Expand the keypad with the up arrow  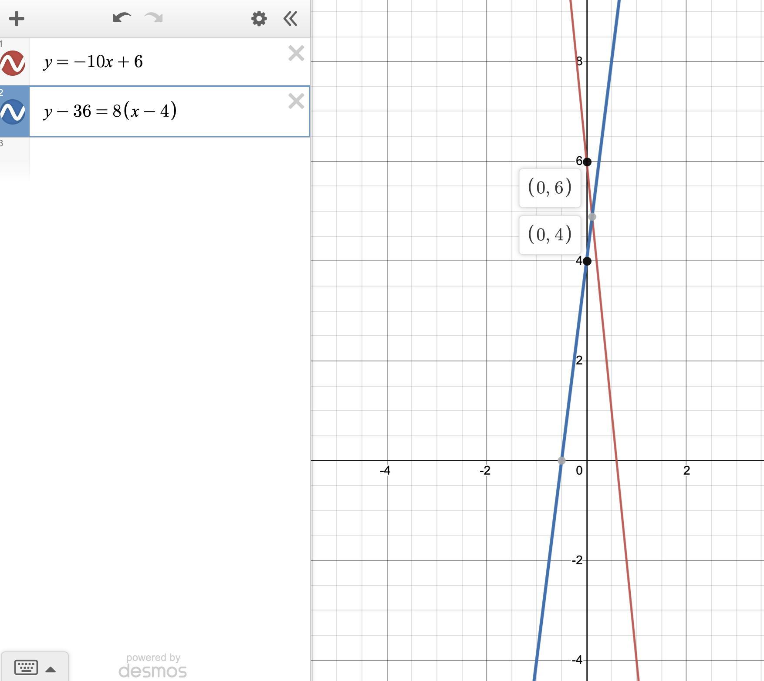coord(51,669)
